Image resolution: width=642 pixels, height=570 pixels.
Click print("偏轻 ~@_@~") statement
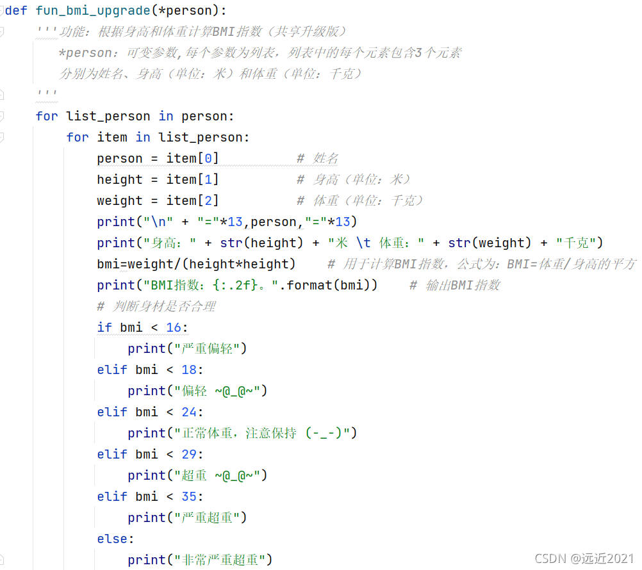(197, 391)
